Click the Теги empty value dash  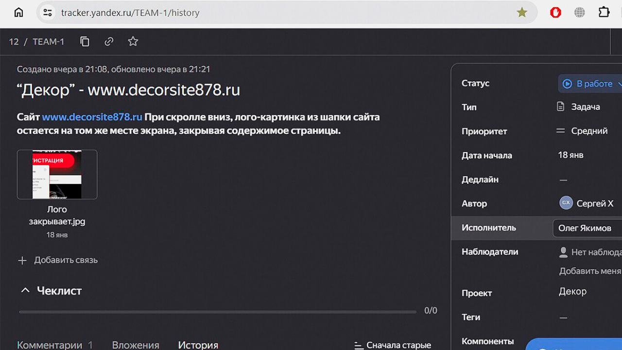[563, 317]
